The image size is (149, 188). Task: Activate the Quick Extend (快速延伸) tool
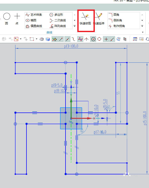pos(99,19)
